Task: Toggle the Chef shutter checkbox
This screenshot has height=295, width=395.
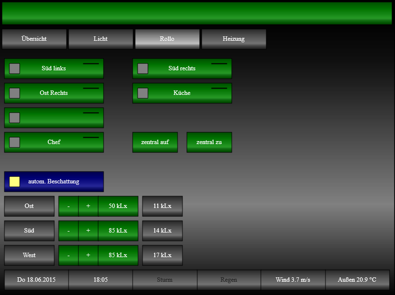Action: click(x=15, y=143)
